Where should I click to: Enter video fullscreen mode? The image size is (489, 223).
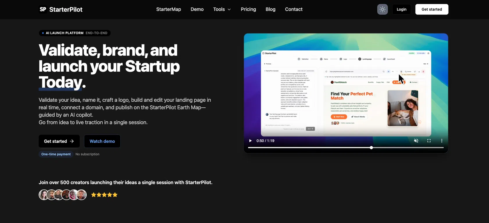(429, 141)
